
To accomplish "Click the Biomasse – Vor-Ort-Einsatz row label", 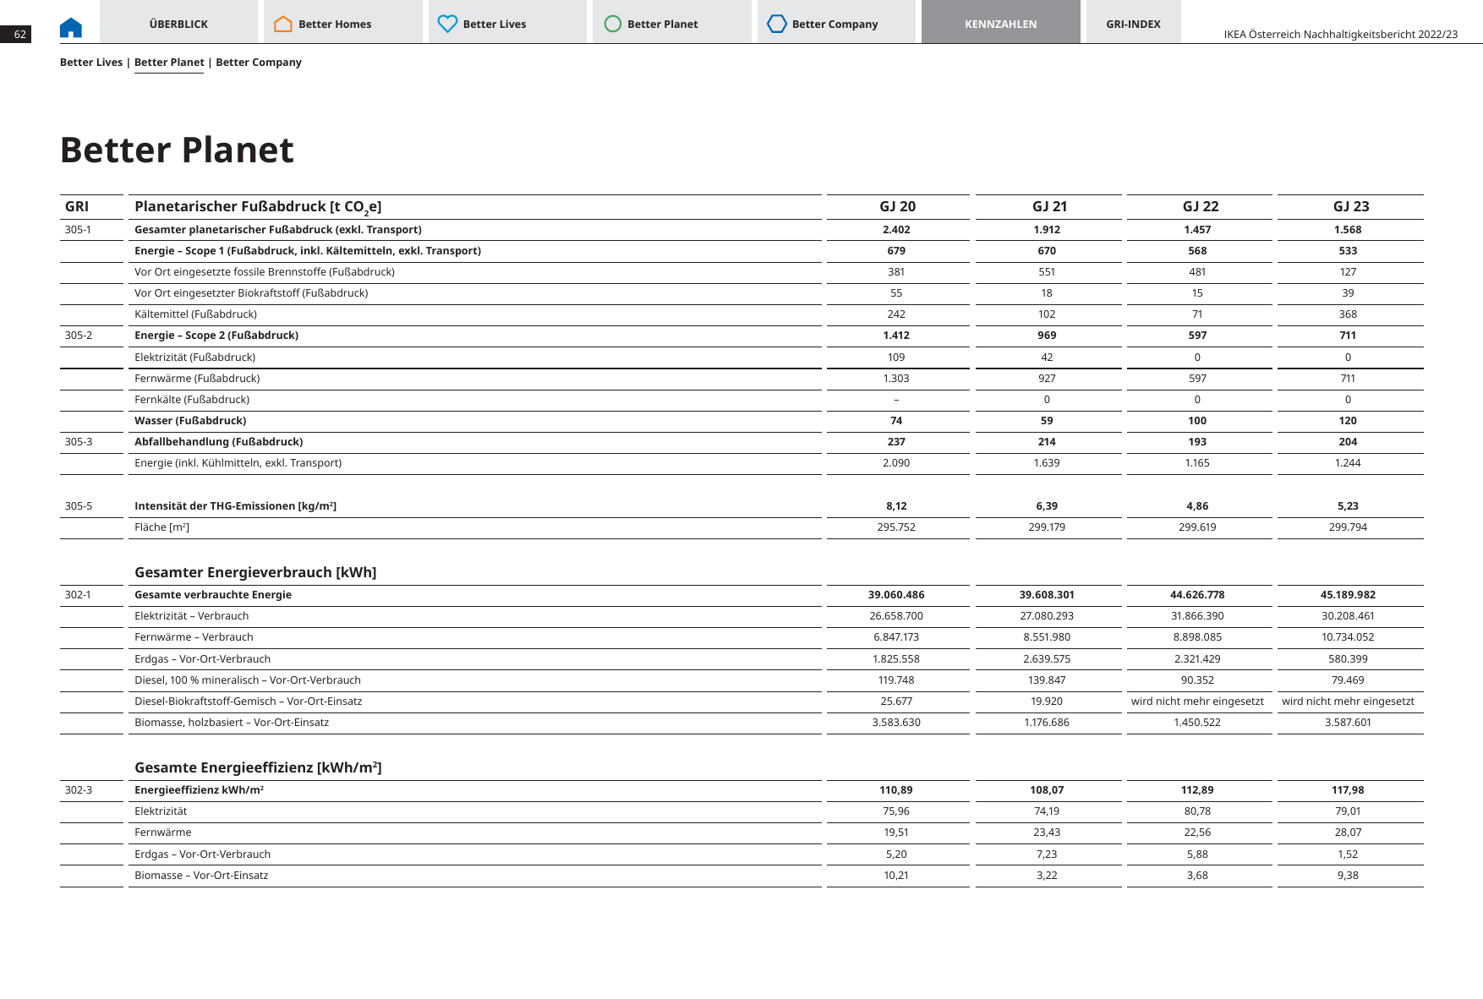I will click(201, 876).
